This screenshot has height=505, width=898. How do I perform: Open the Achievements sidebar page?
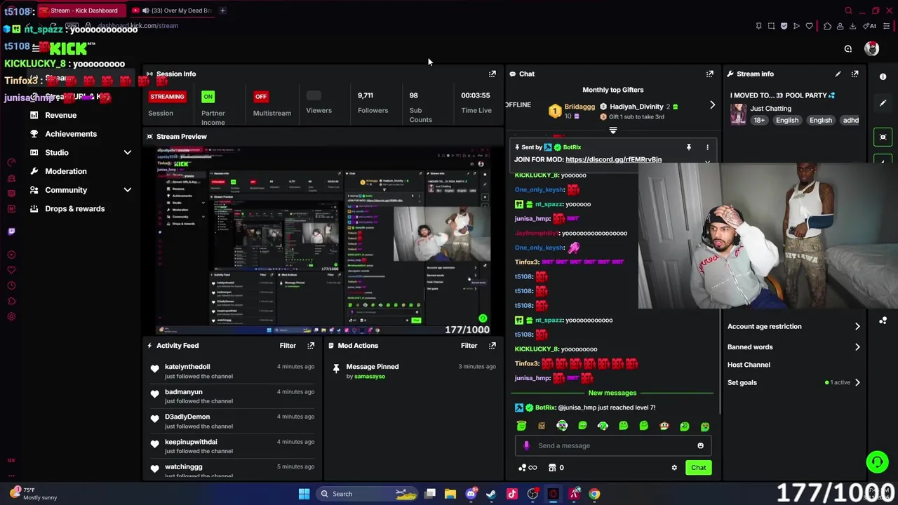71,134
